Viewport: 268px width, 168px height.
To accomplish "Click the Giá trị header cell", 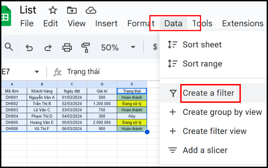I will [x=102, y=91].
